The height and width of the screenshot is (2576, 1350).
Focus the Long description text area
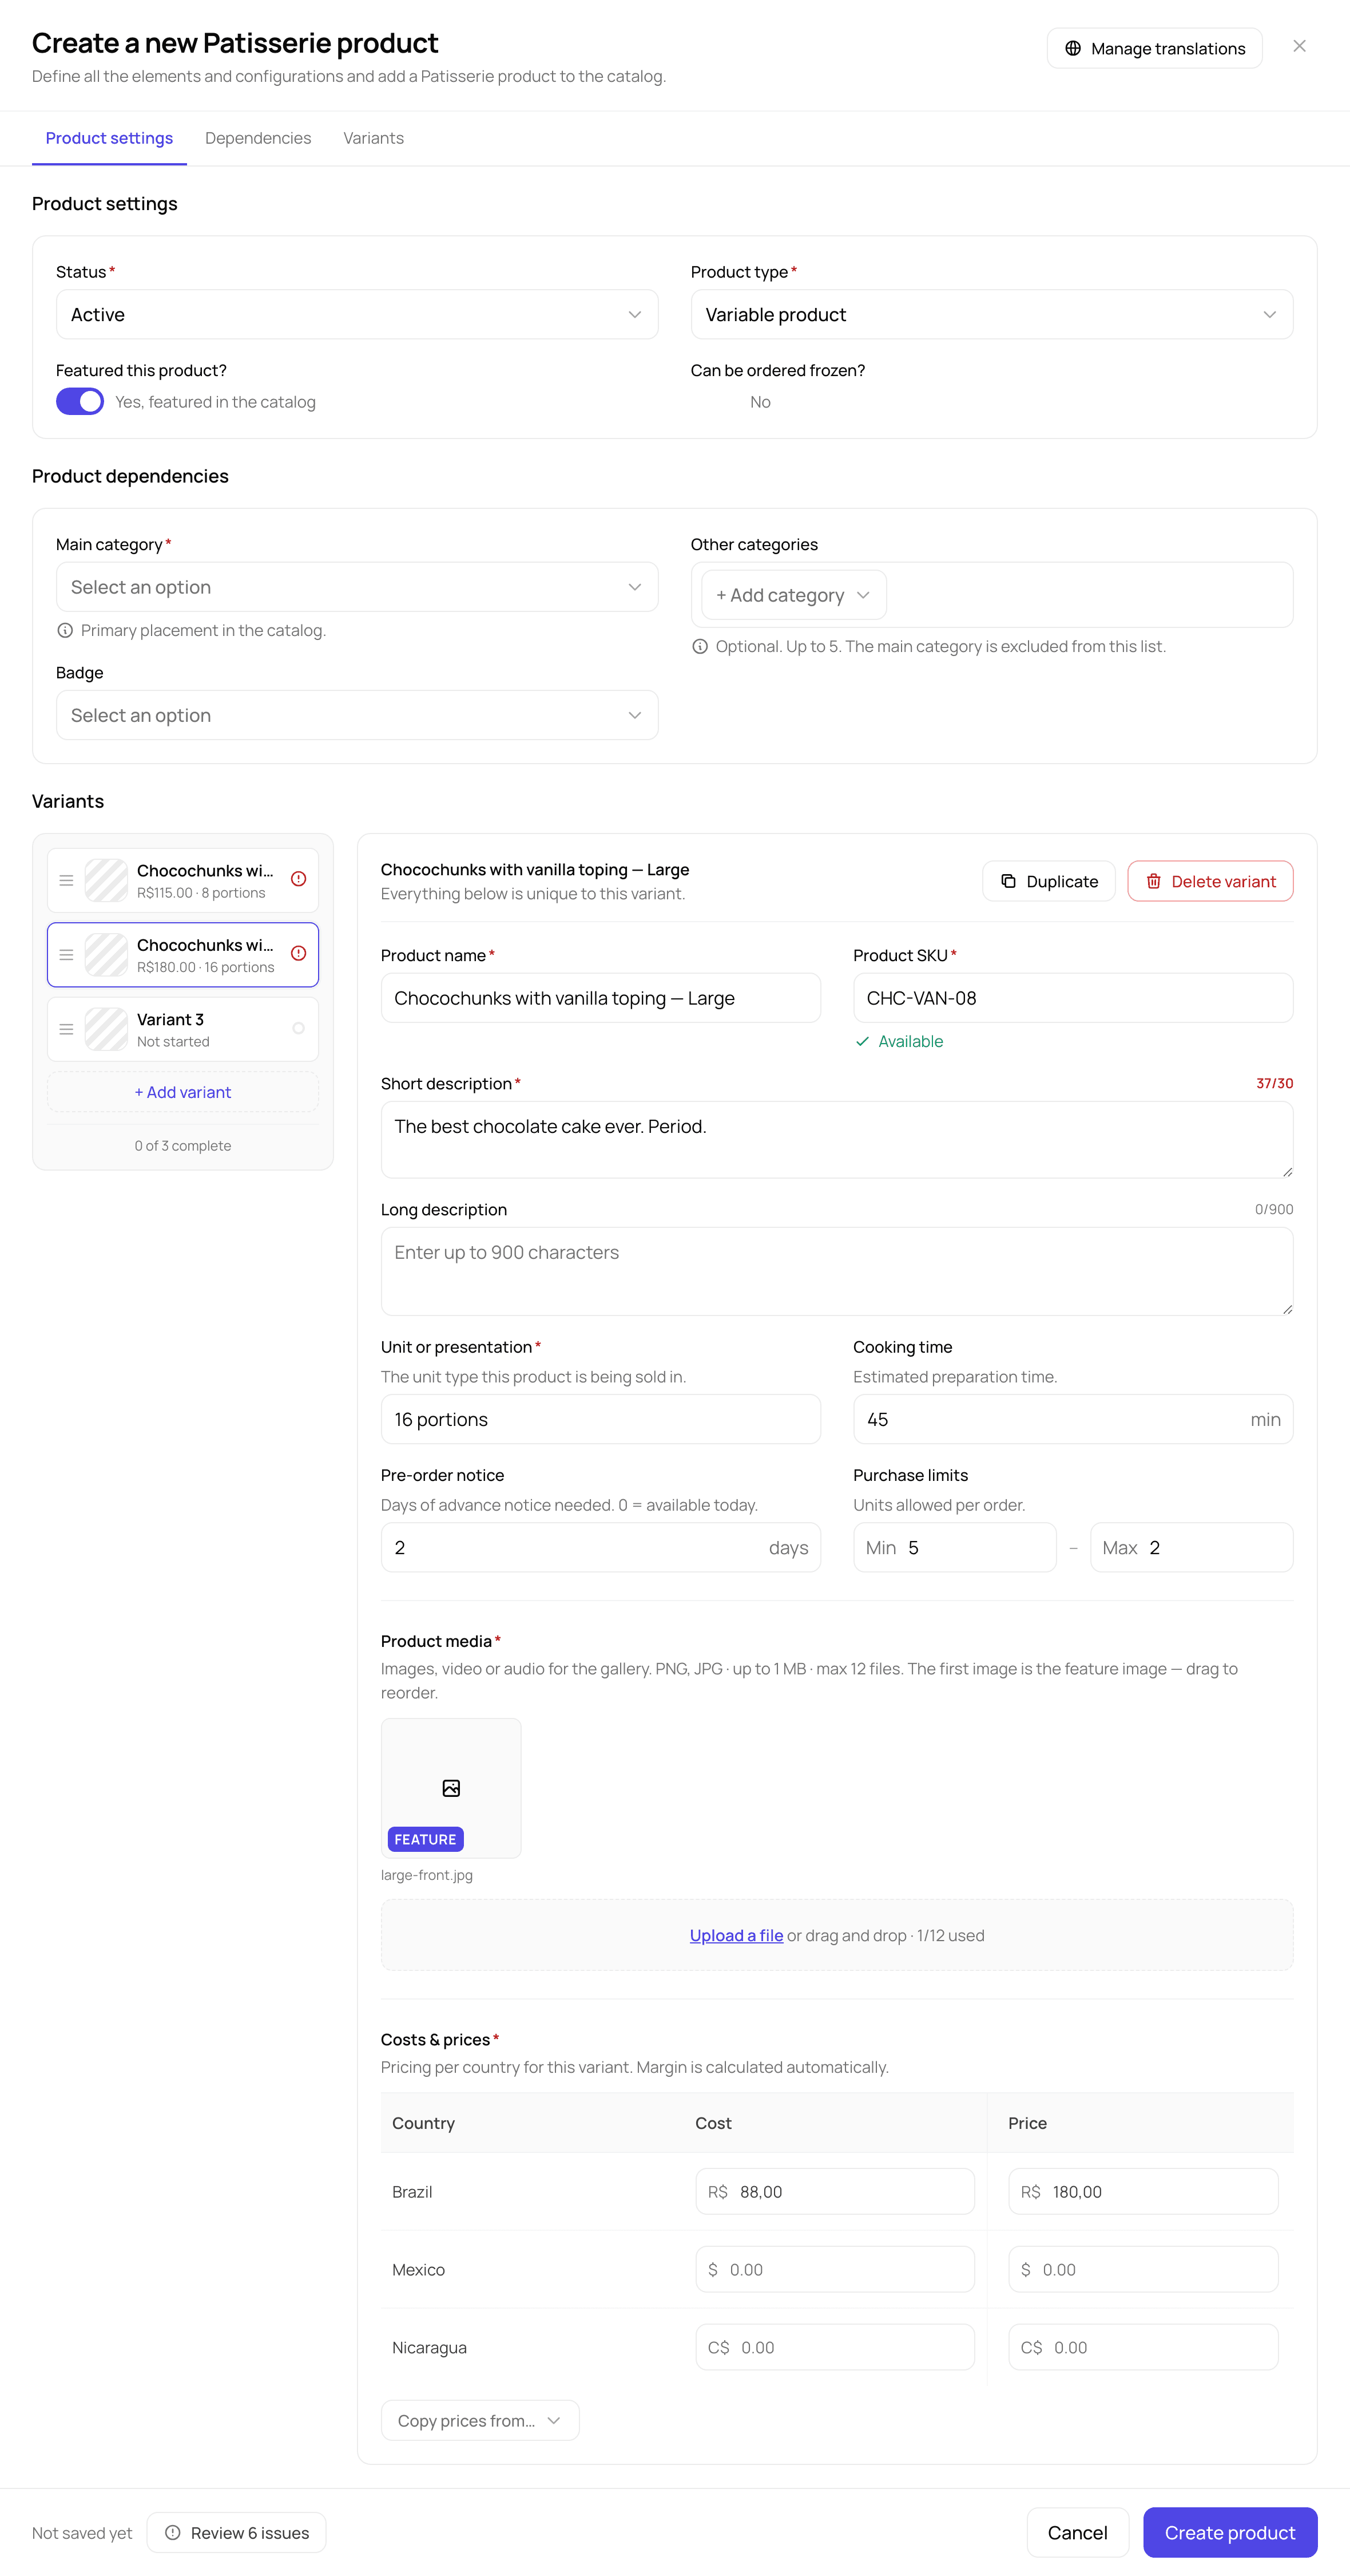pyautogui.click(x=836, y=1271)
